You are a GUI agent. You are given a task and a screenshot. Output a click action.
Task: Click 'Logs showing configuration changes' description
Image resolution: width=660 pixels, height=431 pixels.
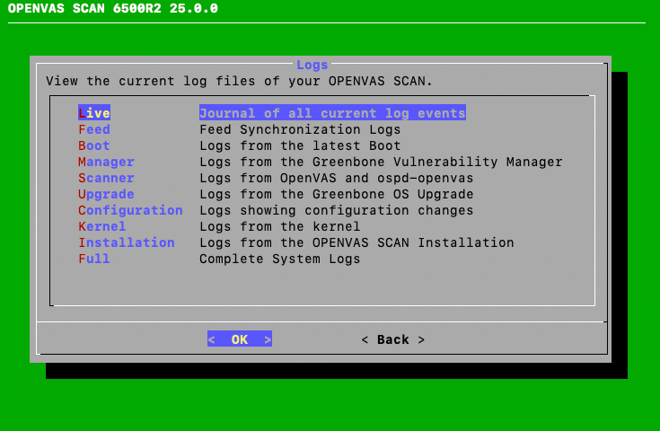click(336, 210)
